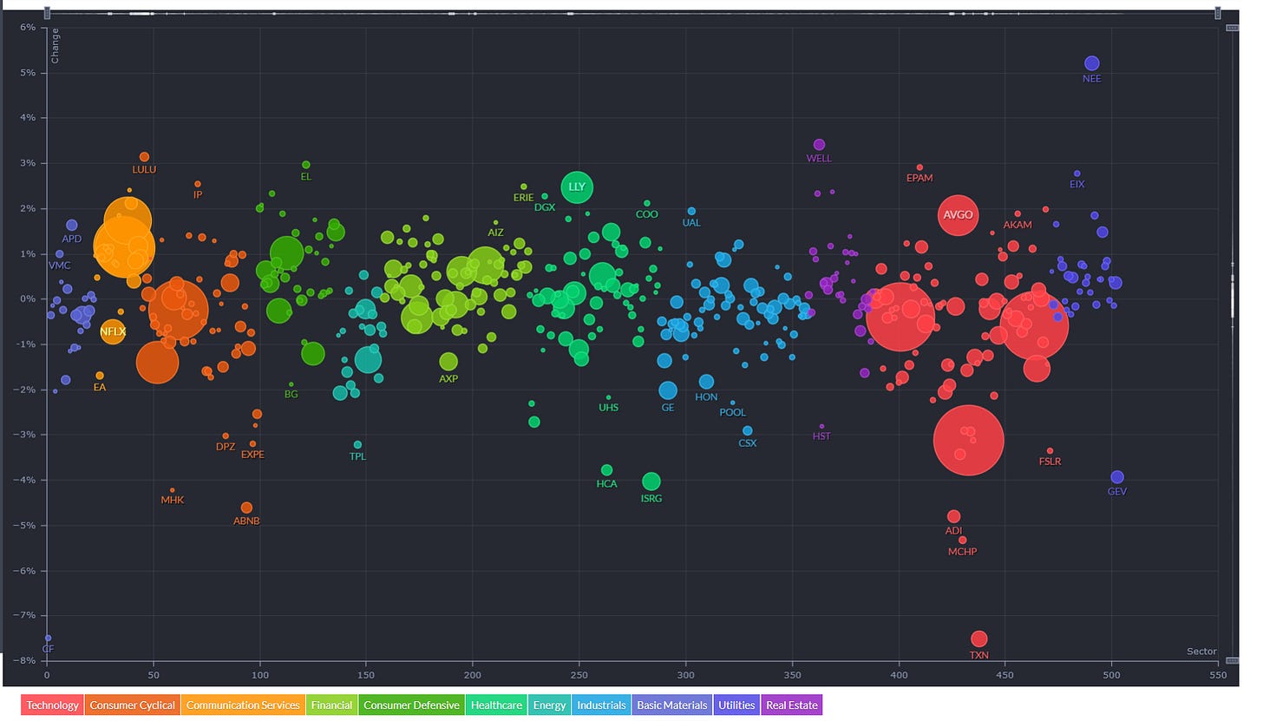Toggle the Financial sector legend

(332, 705)
